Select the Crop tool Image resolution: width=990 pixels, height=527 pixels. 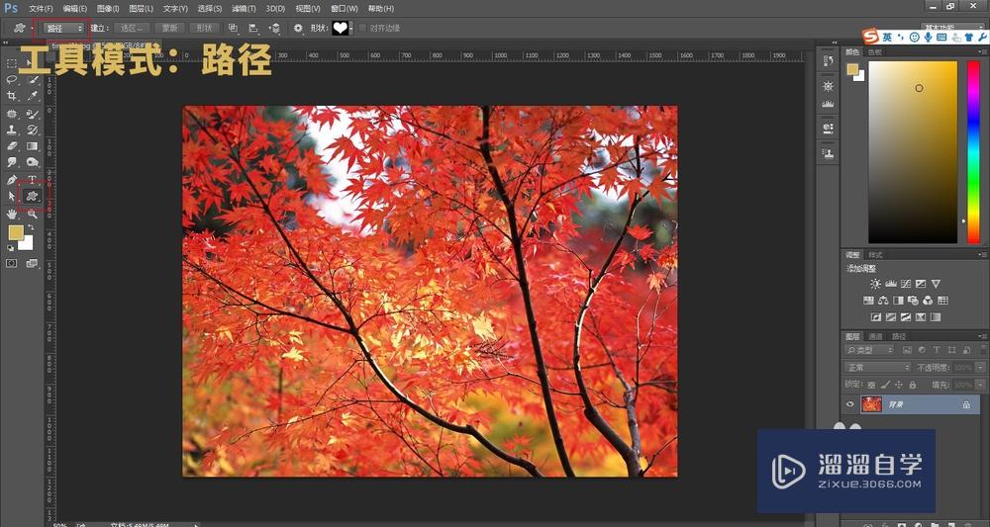click(11, 96)
